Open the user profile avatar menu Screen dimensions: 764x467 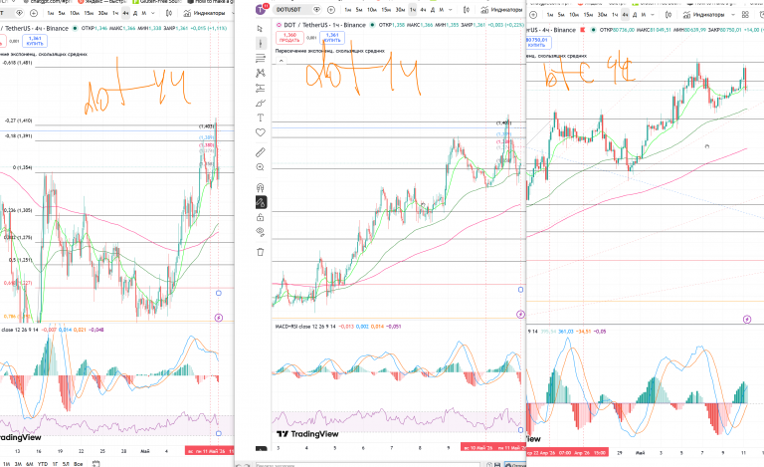262,9
